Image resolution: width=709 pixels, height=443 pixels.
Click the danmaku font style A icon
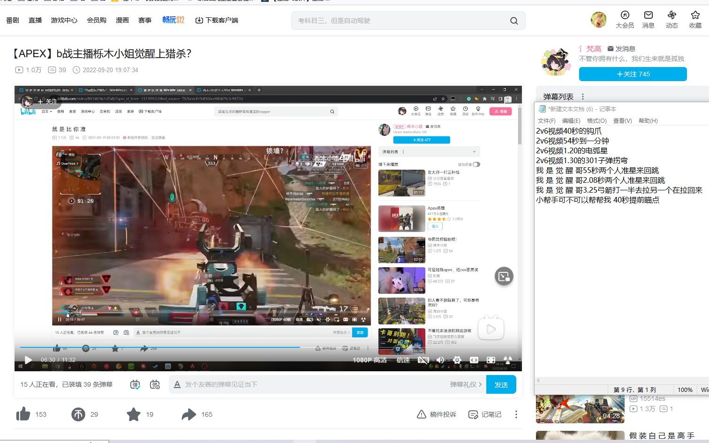pos(177,384)
